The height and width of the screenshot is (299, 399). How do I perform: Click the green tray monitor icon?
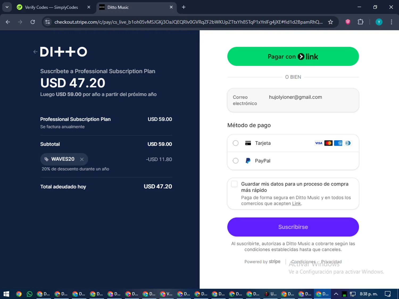point(344,294)
